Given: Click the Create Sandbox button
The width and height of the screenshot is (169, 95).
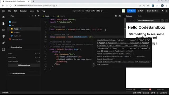Looking at the screenshot, I should [152, 11].
